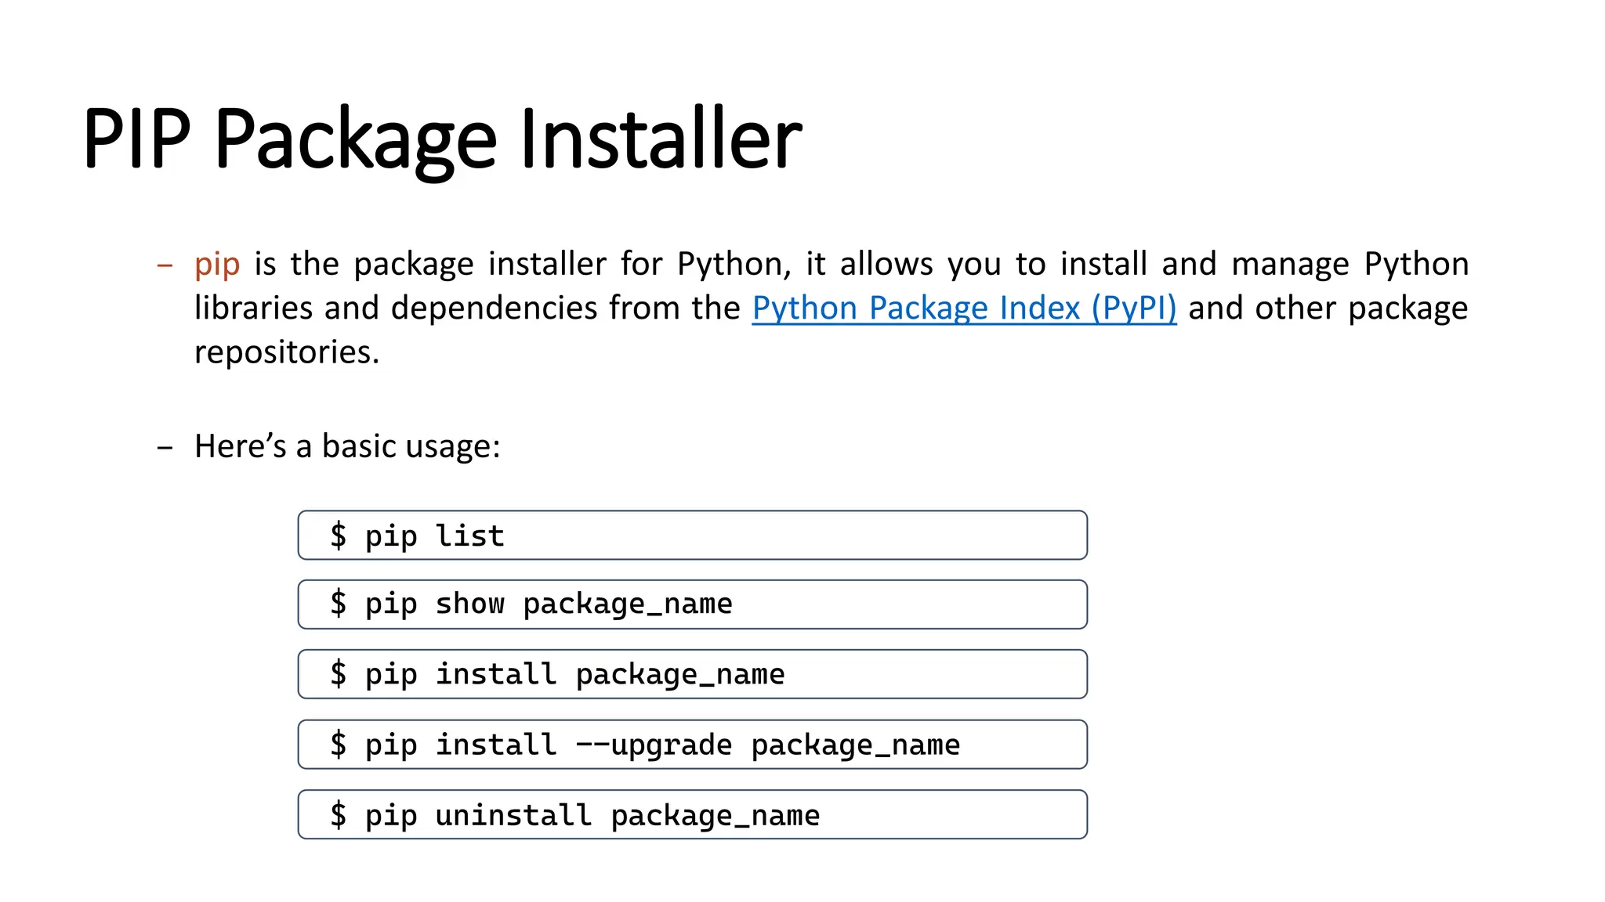Click the dollar sign in uninstall command
This screenshot has width=1605, height=902.
338,815
